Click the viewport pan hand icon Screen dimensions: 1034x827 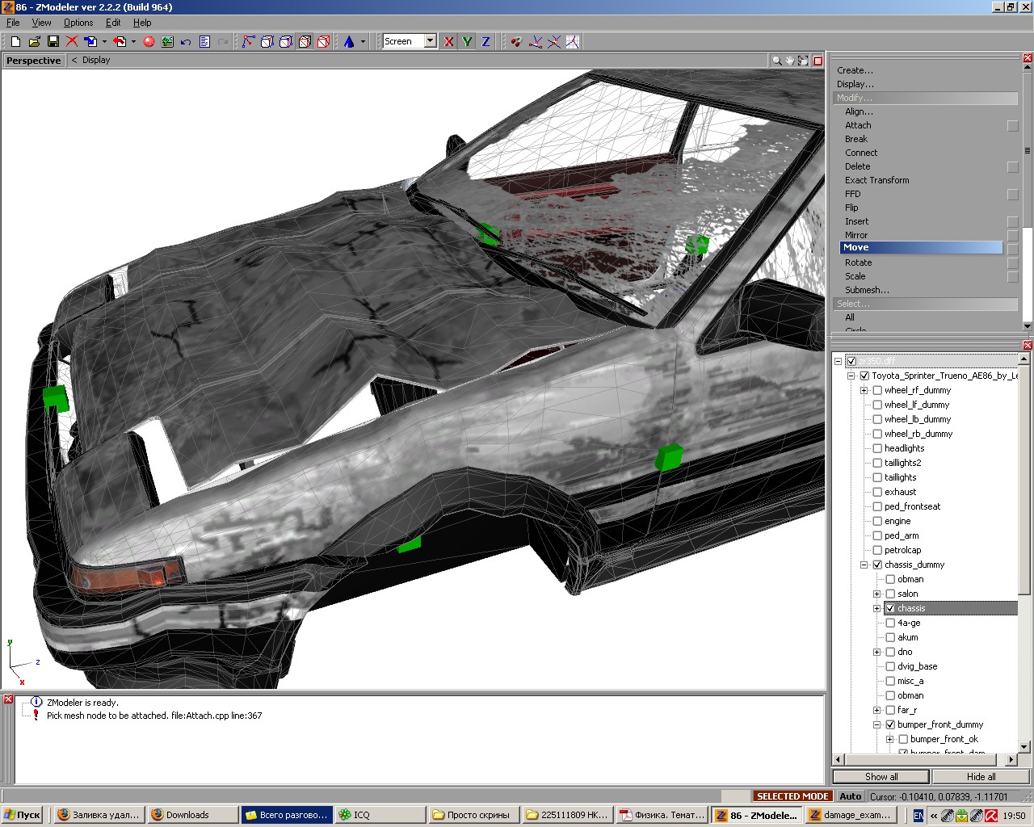(x=789, y=61)
